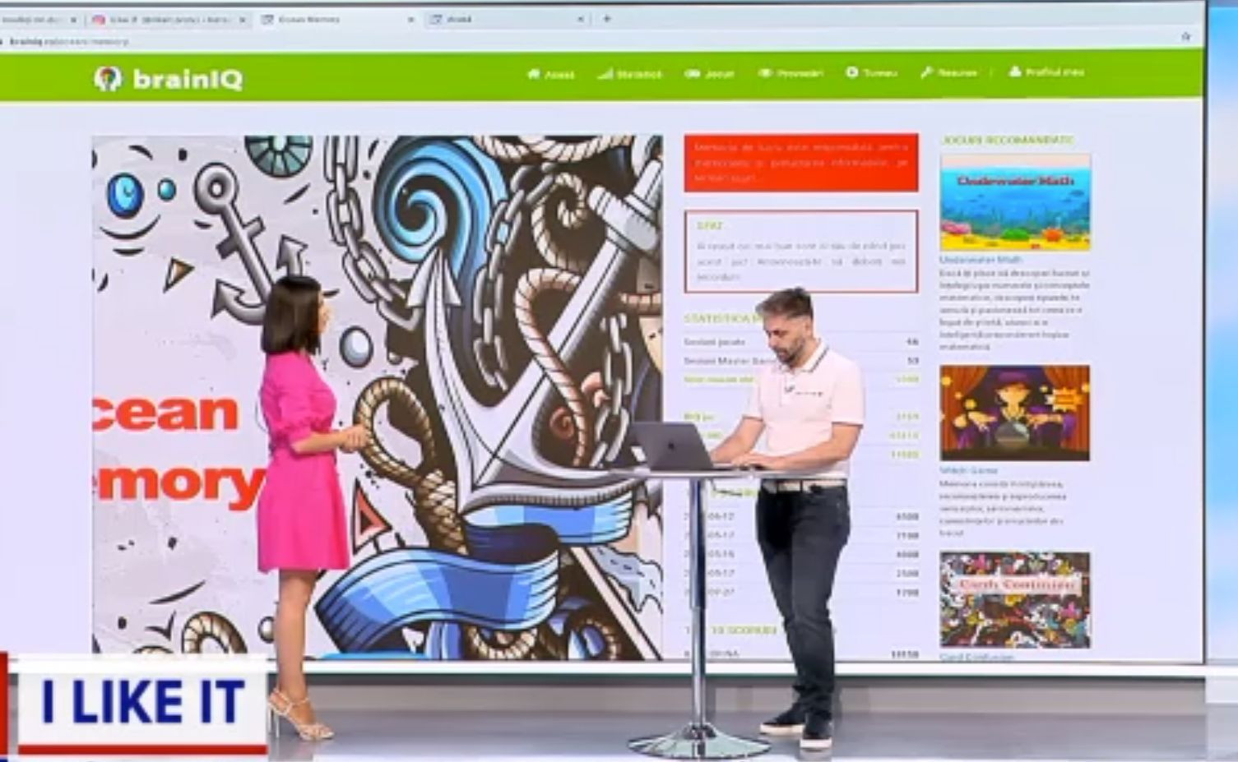Bookmark this page with the star icon

(1185, 36)
